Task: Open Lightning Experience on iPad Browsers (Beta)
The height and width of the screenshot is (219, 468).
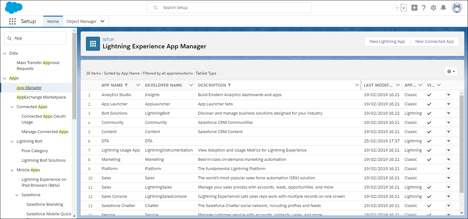Action: point(44,182)
